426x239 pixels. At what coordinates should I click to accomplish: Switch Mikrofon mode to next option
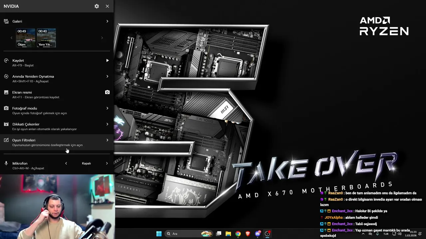[107, 163]
